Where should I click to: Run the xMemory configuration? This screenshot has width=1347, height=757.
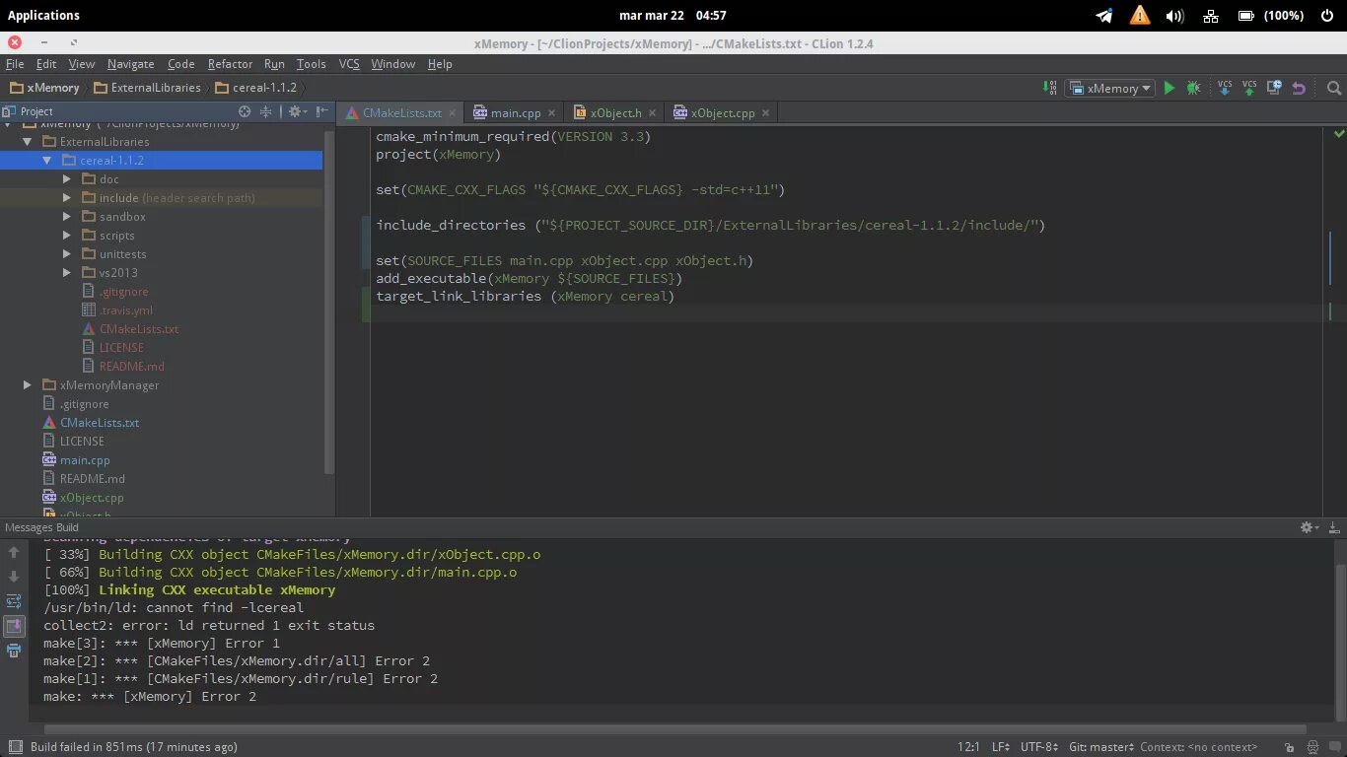click(x=1169, y=88)
